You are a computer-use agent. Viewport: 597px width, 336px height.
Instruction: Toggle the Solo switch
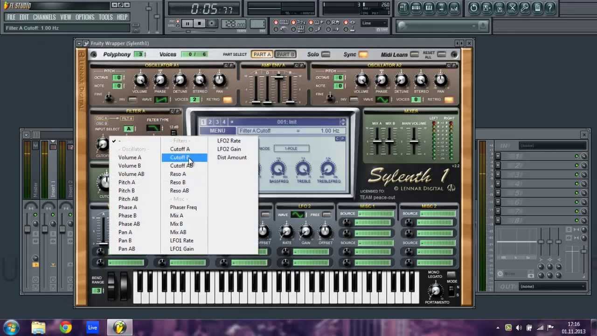[x=326, y=55]
